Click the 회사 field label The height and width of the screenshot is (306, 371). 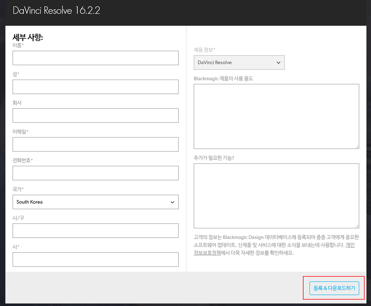pos(17,103)
